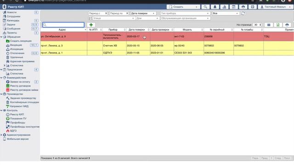The image size is (294, 165).
Task: Sort the table by the Адрес column
Action: click(x=63, y=30)
